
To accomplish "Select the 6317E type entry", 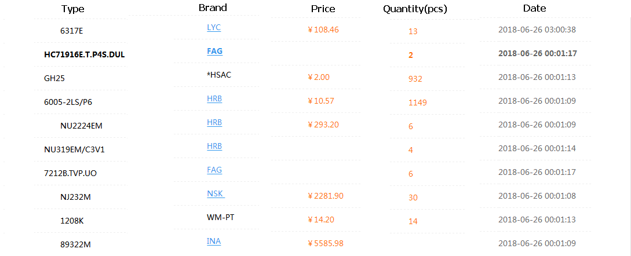I will pyautogui.click(x=75, y=31).
